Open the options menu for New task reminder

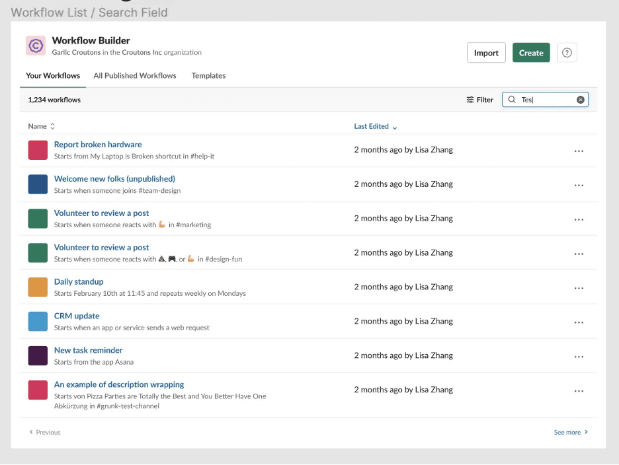[579, 357]
